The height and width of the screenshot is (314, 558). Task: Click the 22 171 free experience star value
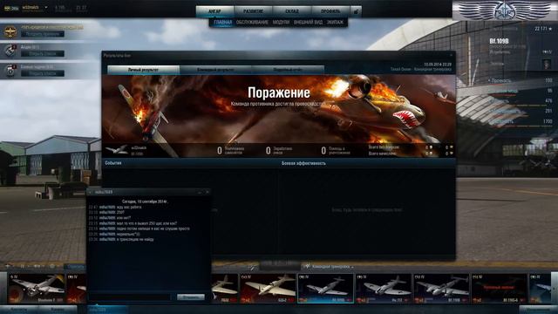coord(544,29)
